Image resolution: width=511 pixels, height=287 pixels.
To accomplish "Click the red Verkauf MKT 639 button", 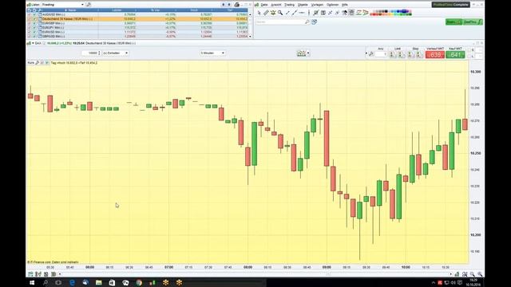I will tap(434, 55).
